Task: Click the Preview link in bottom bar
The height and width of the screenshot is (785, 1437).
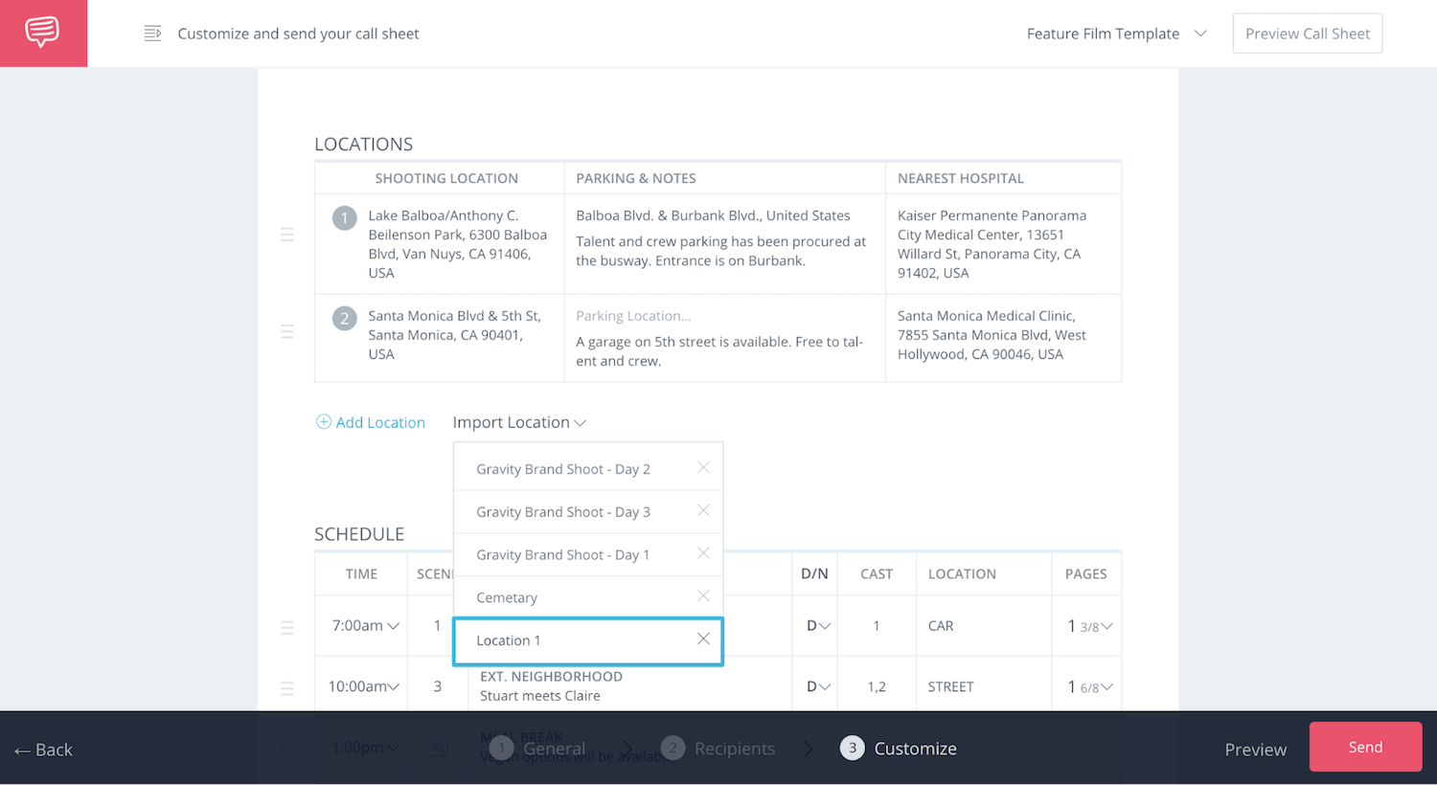Action: click(1255, 750)
